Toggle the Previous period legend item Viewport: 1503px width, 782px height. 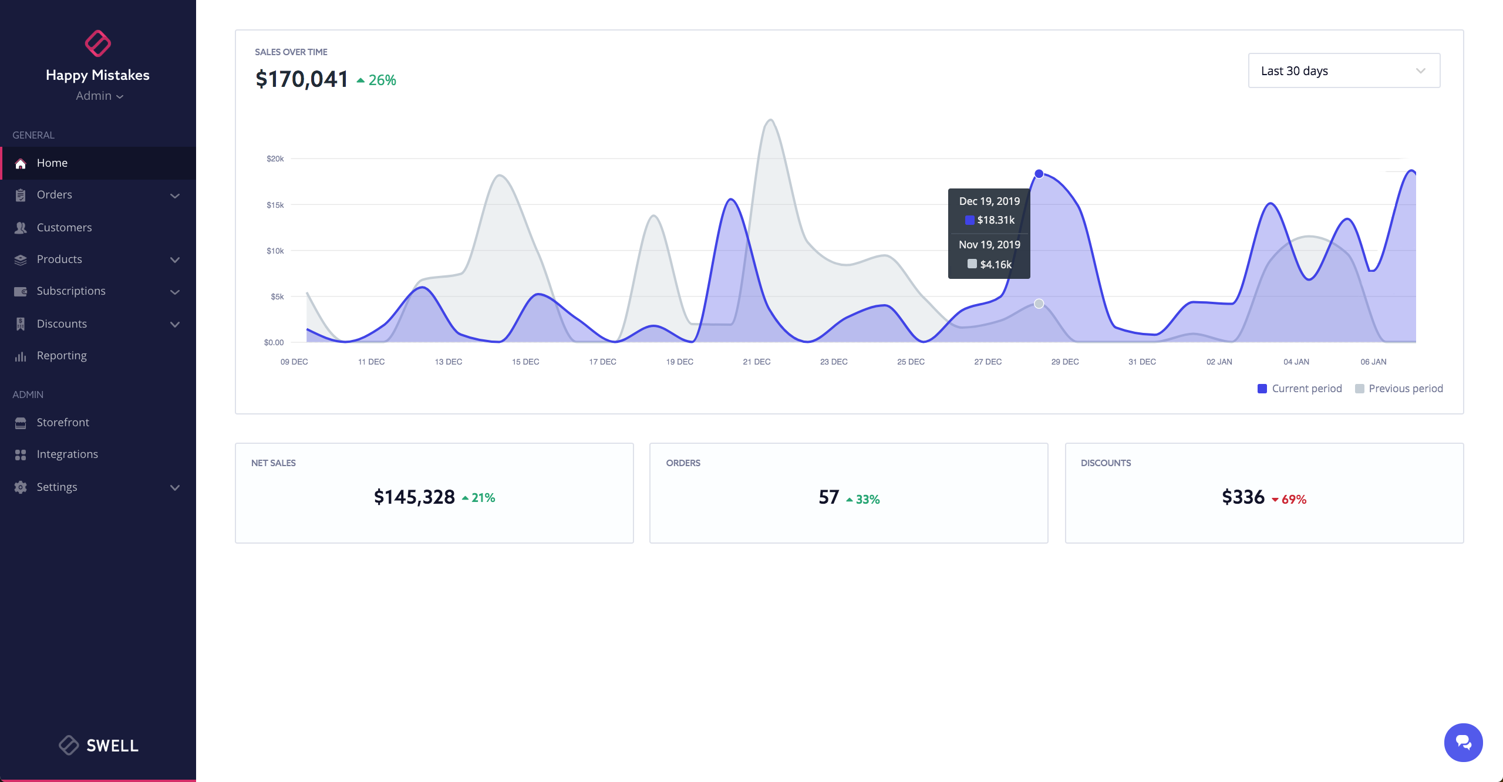coord(1399,388)
